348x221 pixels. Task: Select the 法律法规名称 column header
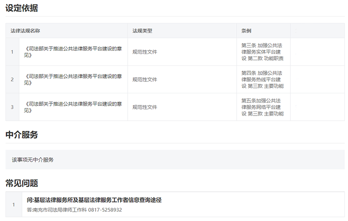tap(26, 31)
